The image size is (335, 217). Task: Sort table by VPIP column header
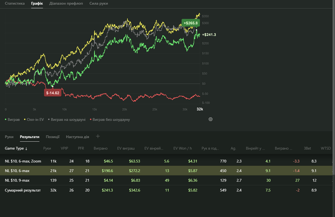click(x=64, y=148)
